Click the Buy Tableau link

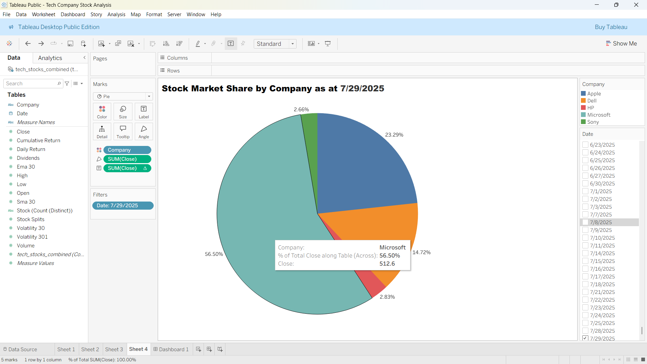(611, 27)
